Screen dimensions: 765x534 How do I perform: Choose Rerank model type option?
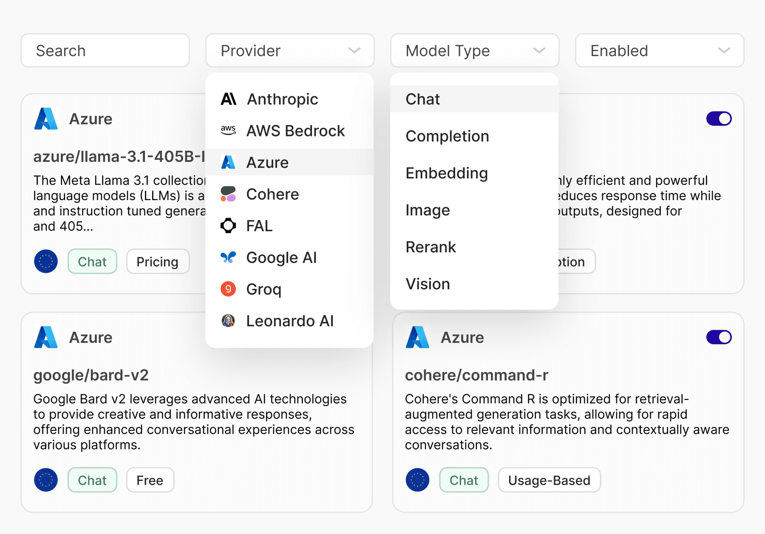431,247
